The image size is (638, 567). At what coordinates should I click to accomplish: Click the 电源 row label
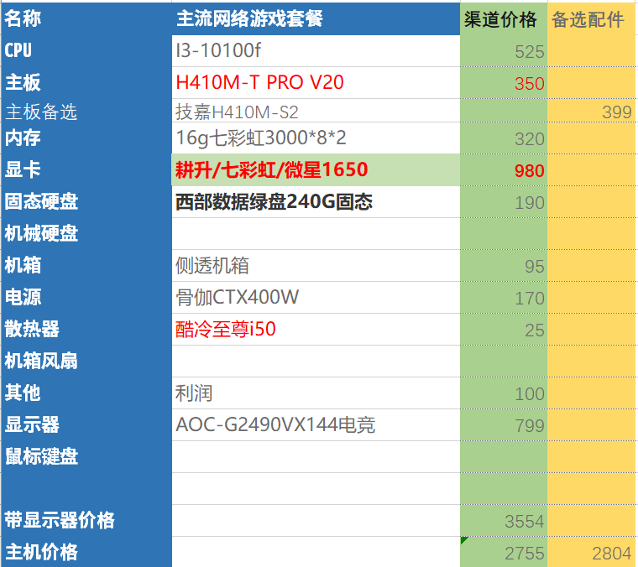point(86,298)
